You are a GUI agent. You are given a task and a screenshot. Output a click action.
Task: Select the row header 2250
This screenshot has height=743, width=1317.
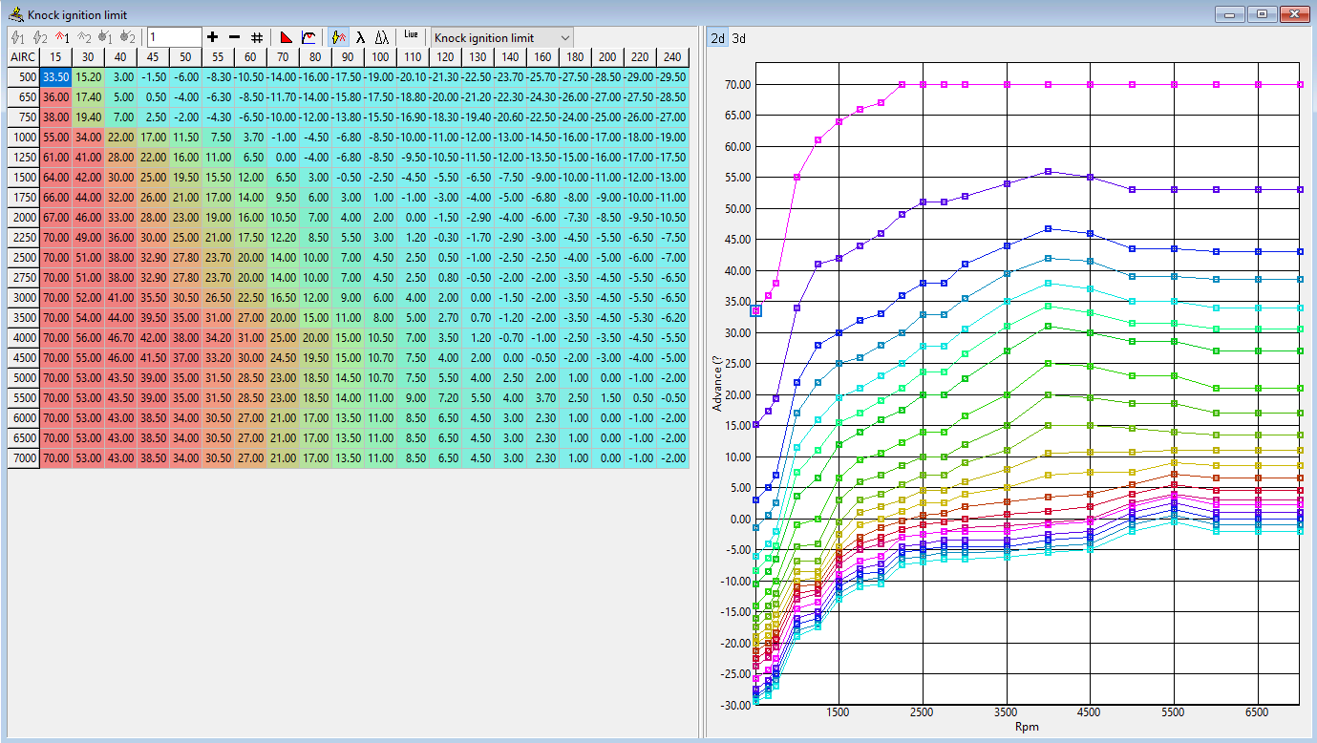(x=23, y=237)
